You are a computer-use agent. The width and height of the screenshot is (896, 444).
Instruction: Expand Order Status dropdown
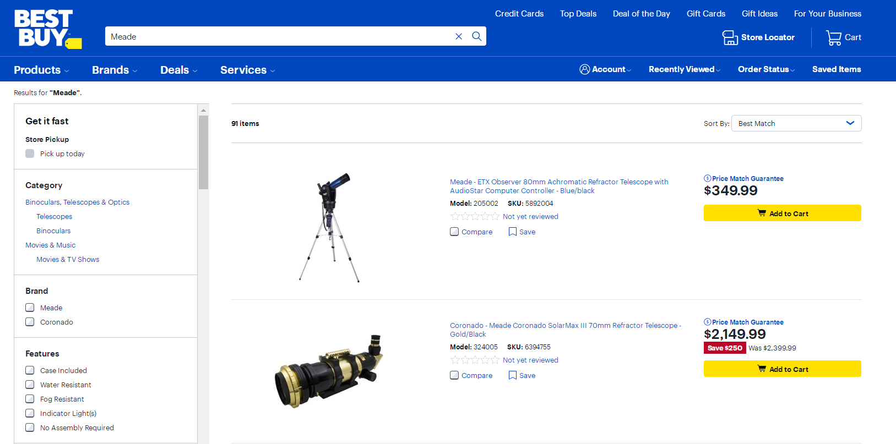click(766, 69)
